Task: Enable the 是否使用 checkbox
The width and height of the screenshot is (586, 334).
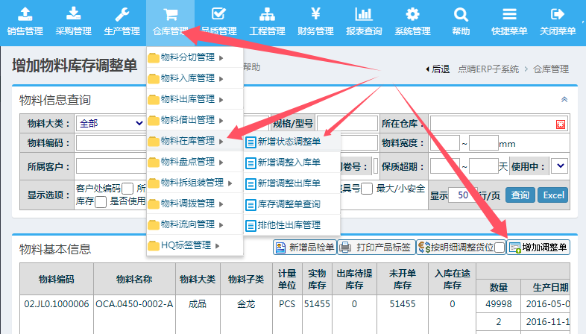Action: coord(101,201)
